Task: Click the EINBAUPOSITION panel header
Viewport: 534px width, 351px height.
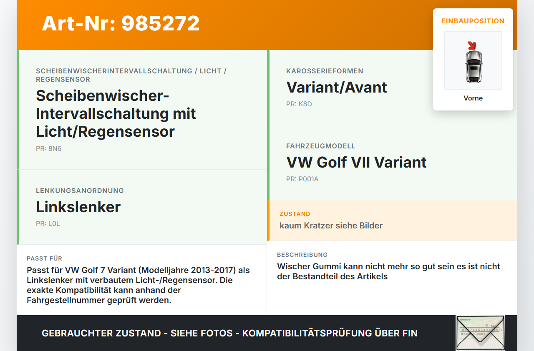Action: [x=473, y=20]
